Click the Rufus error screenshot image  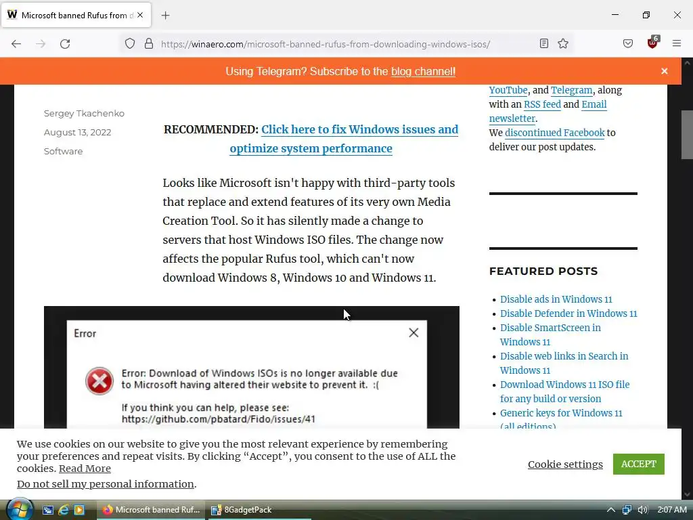[252, 367]
